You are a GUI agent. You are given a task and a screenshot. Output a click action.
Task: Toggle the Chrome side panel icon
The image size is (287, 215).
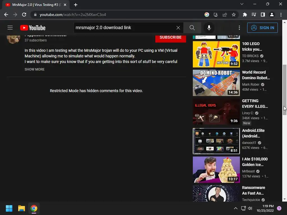click(263, 15)
